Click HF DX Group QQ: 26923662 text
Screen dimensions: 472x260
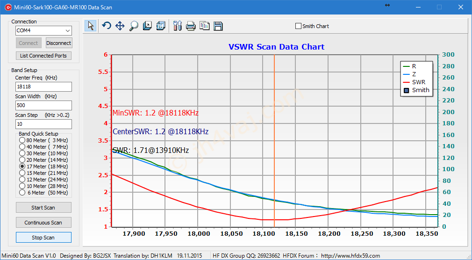246,256
